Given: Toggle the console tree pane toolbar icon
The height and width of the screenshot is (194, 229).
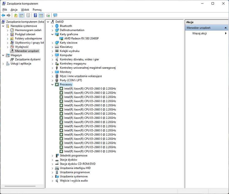Looking at the screenshot, I should tap(21, 15).
